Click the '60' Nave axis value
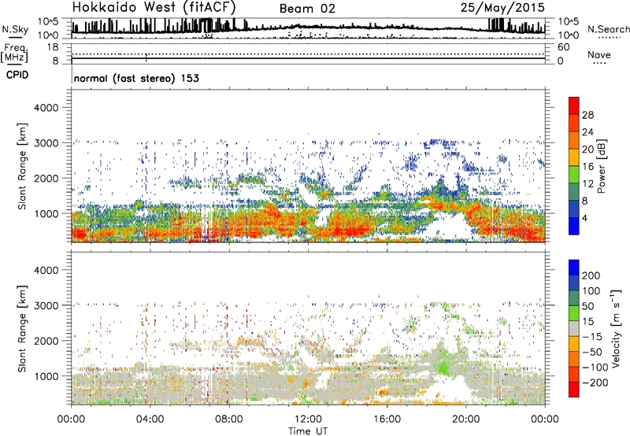 click(563, 47)
